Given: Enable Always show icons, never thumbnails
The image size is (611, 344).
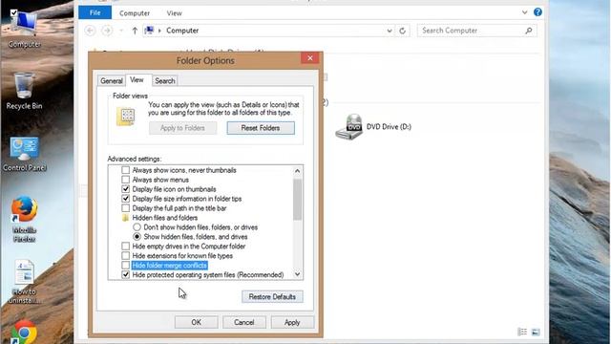Looking at the screenshot, I should pyautogui.click(x=125, y=170).
